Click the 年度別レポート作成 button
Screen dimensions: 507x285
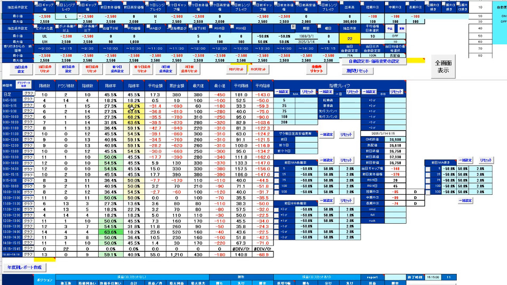click(25, 268)
